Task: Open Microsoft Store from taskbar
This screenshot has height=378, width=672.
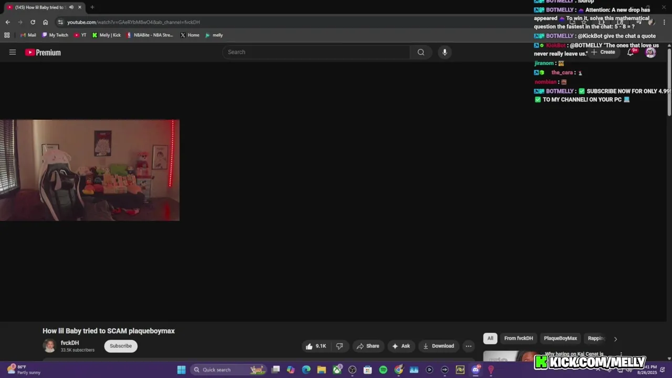Action: point(367,370)
